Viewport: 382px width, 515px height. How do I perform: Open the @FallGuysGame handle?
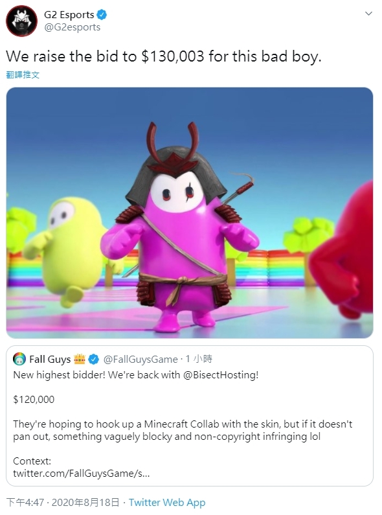click(x=140, y=360)
